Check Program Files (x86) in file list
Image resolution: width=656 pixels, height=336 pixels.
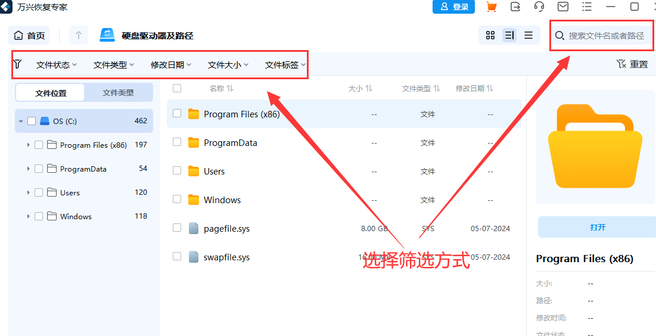click(x=177, y=113)
